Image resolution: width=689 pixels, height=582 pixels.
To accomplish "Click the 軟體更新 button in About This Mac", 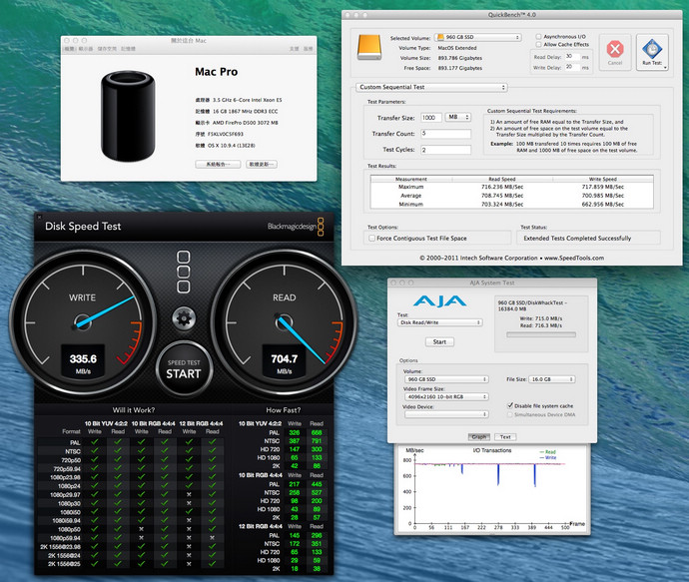I will (262, 165).
